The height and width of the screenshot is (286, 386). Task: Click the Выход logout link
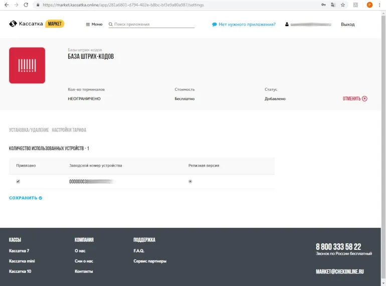pos(347,25)
